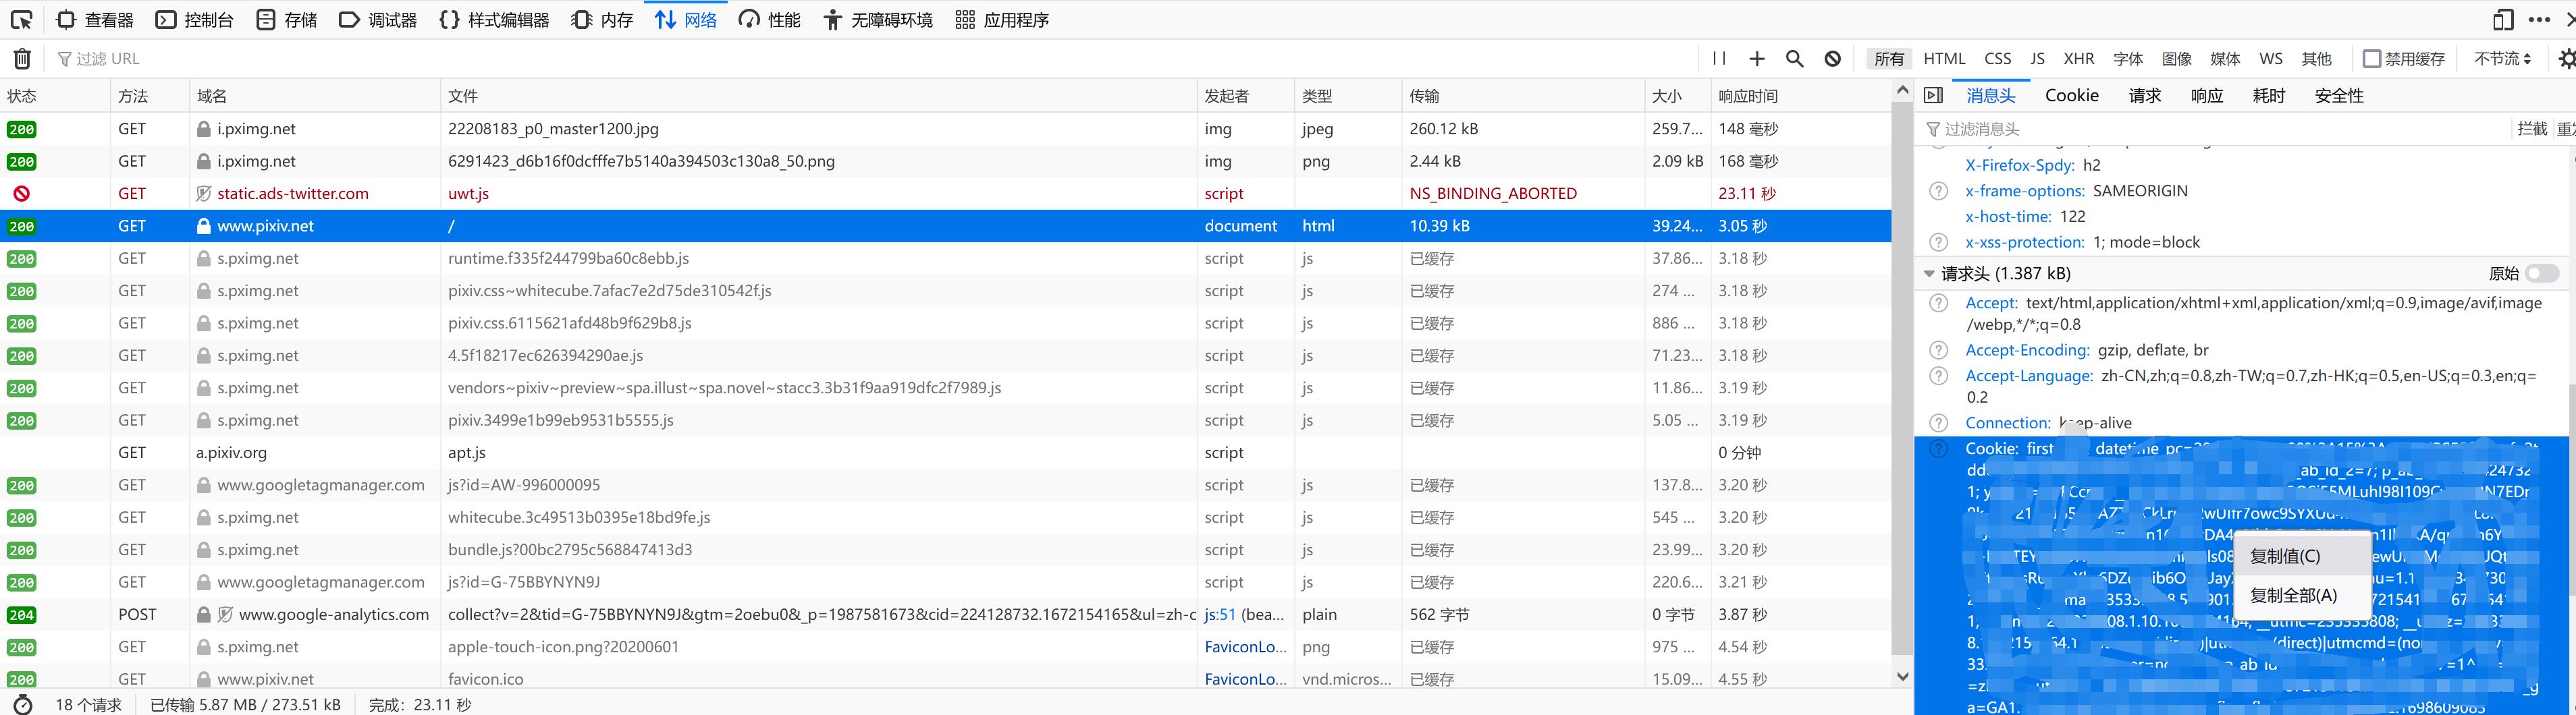Select the uwt.js blocked request row
The image size is (2576, 715).
click(945, 194)
